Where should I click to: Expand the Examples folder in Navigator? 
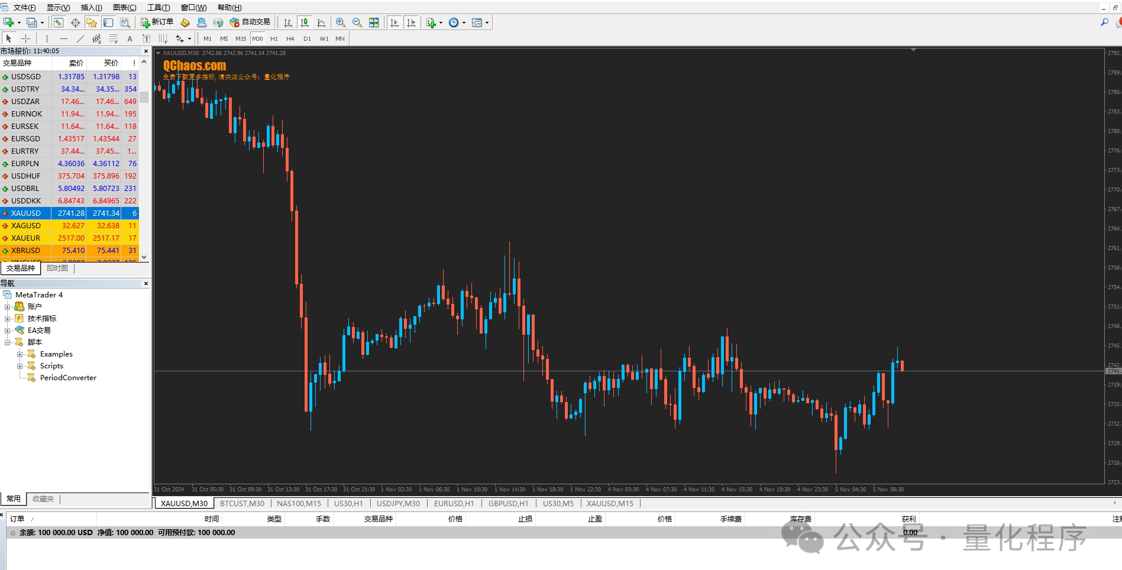click(x=20, y=354)
